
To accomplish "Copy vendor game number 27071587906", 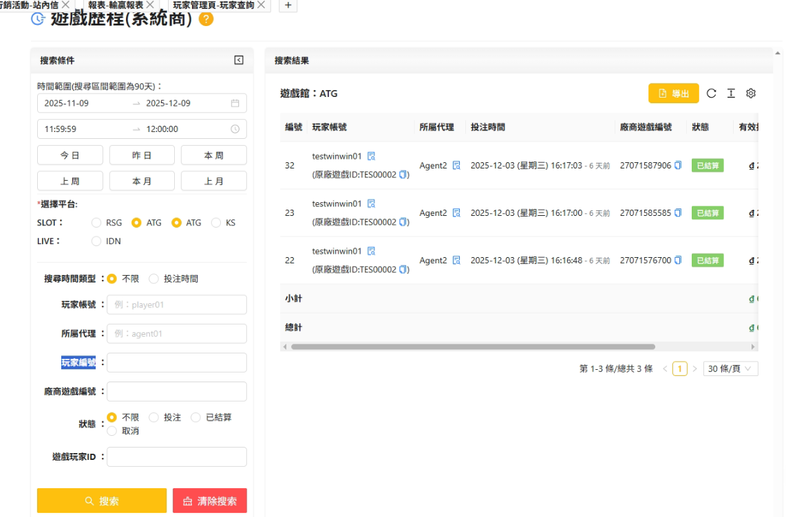I will pos(678,166).
